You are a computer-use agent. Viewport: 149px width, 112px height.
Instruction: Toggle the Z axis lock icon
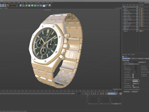click(5, 5)
